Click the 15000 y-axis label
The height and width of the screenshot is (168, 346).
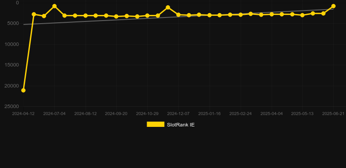point(12,65)
